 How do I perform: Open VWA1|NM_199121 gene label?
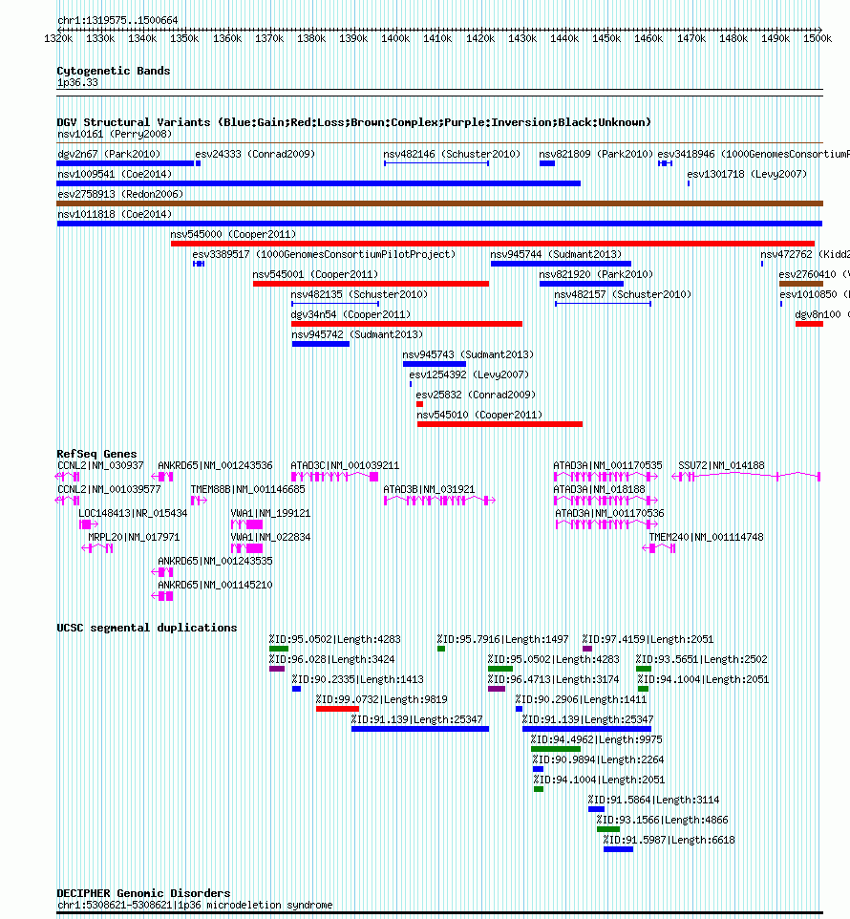(270, 513)
